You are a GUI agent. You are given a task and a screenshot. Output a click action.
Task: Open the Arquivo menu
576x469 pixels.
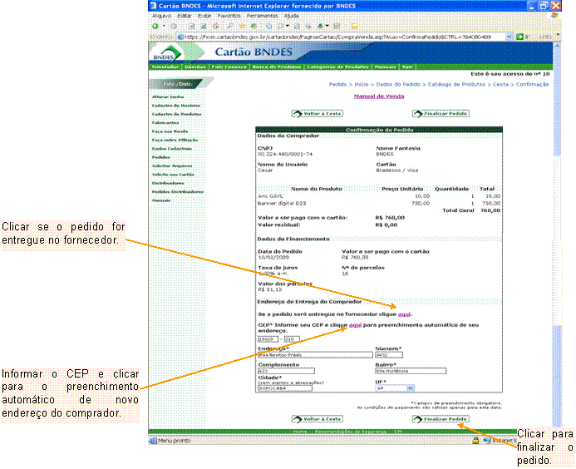pos(161,16)
